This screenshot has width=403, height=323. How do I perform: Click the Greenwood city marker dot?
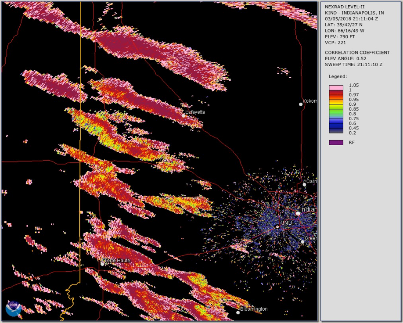pyautogui.click(x=302, y=242)
